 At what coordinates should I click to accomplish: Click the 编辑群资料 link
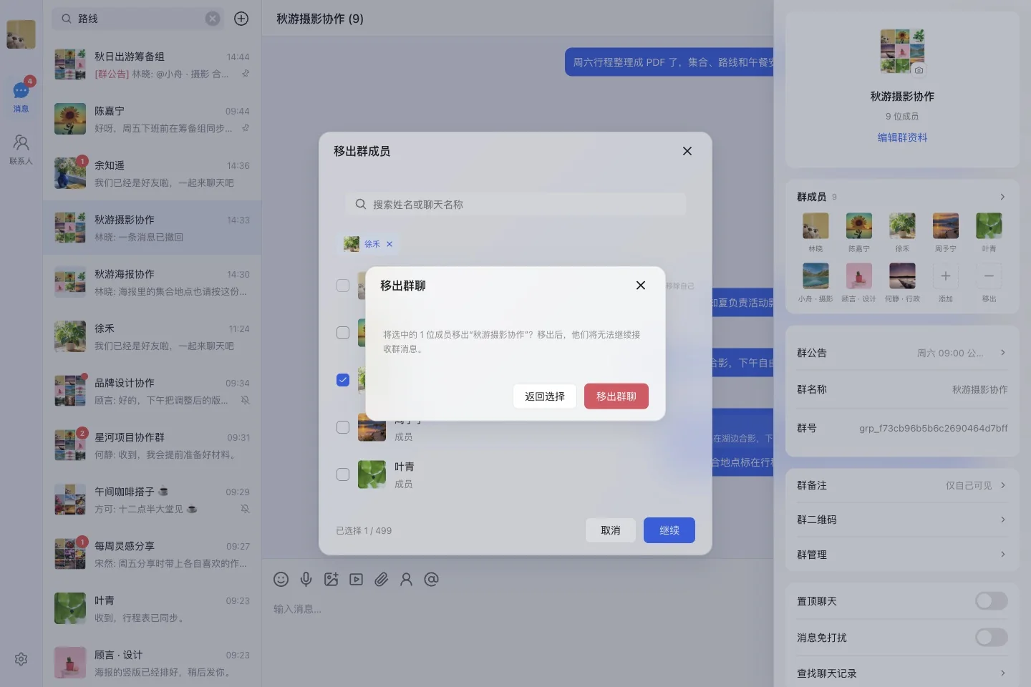[902, 137]
